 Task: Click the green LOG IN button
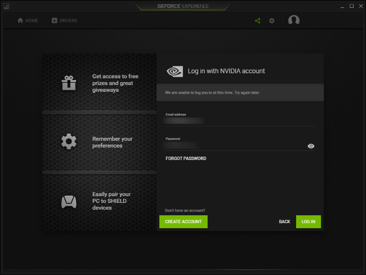pos(309,221)
